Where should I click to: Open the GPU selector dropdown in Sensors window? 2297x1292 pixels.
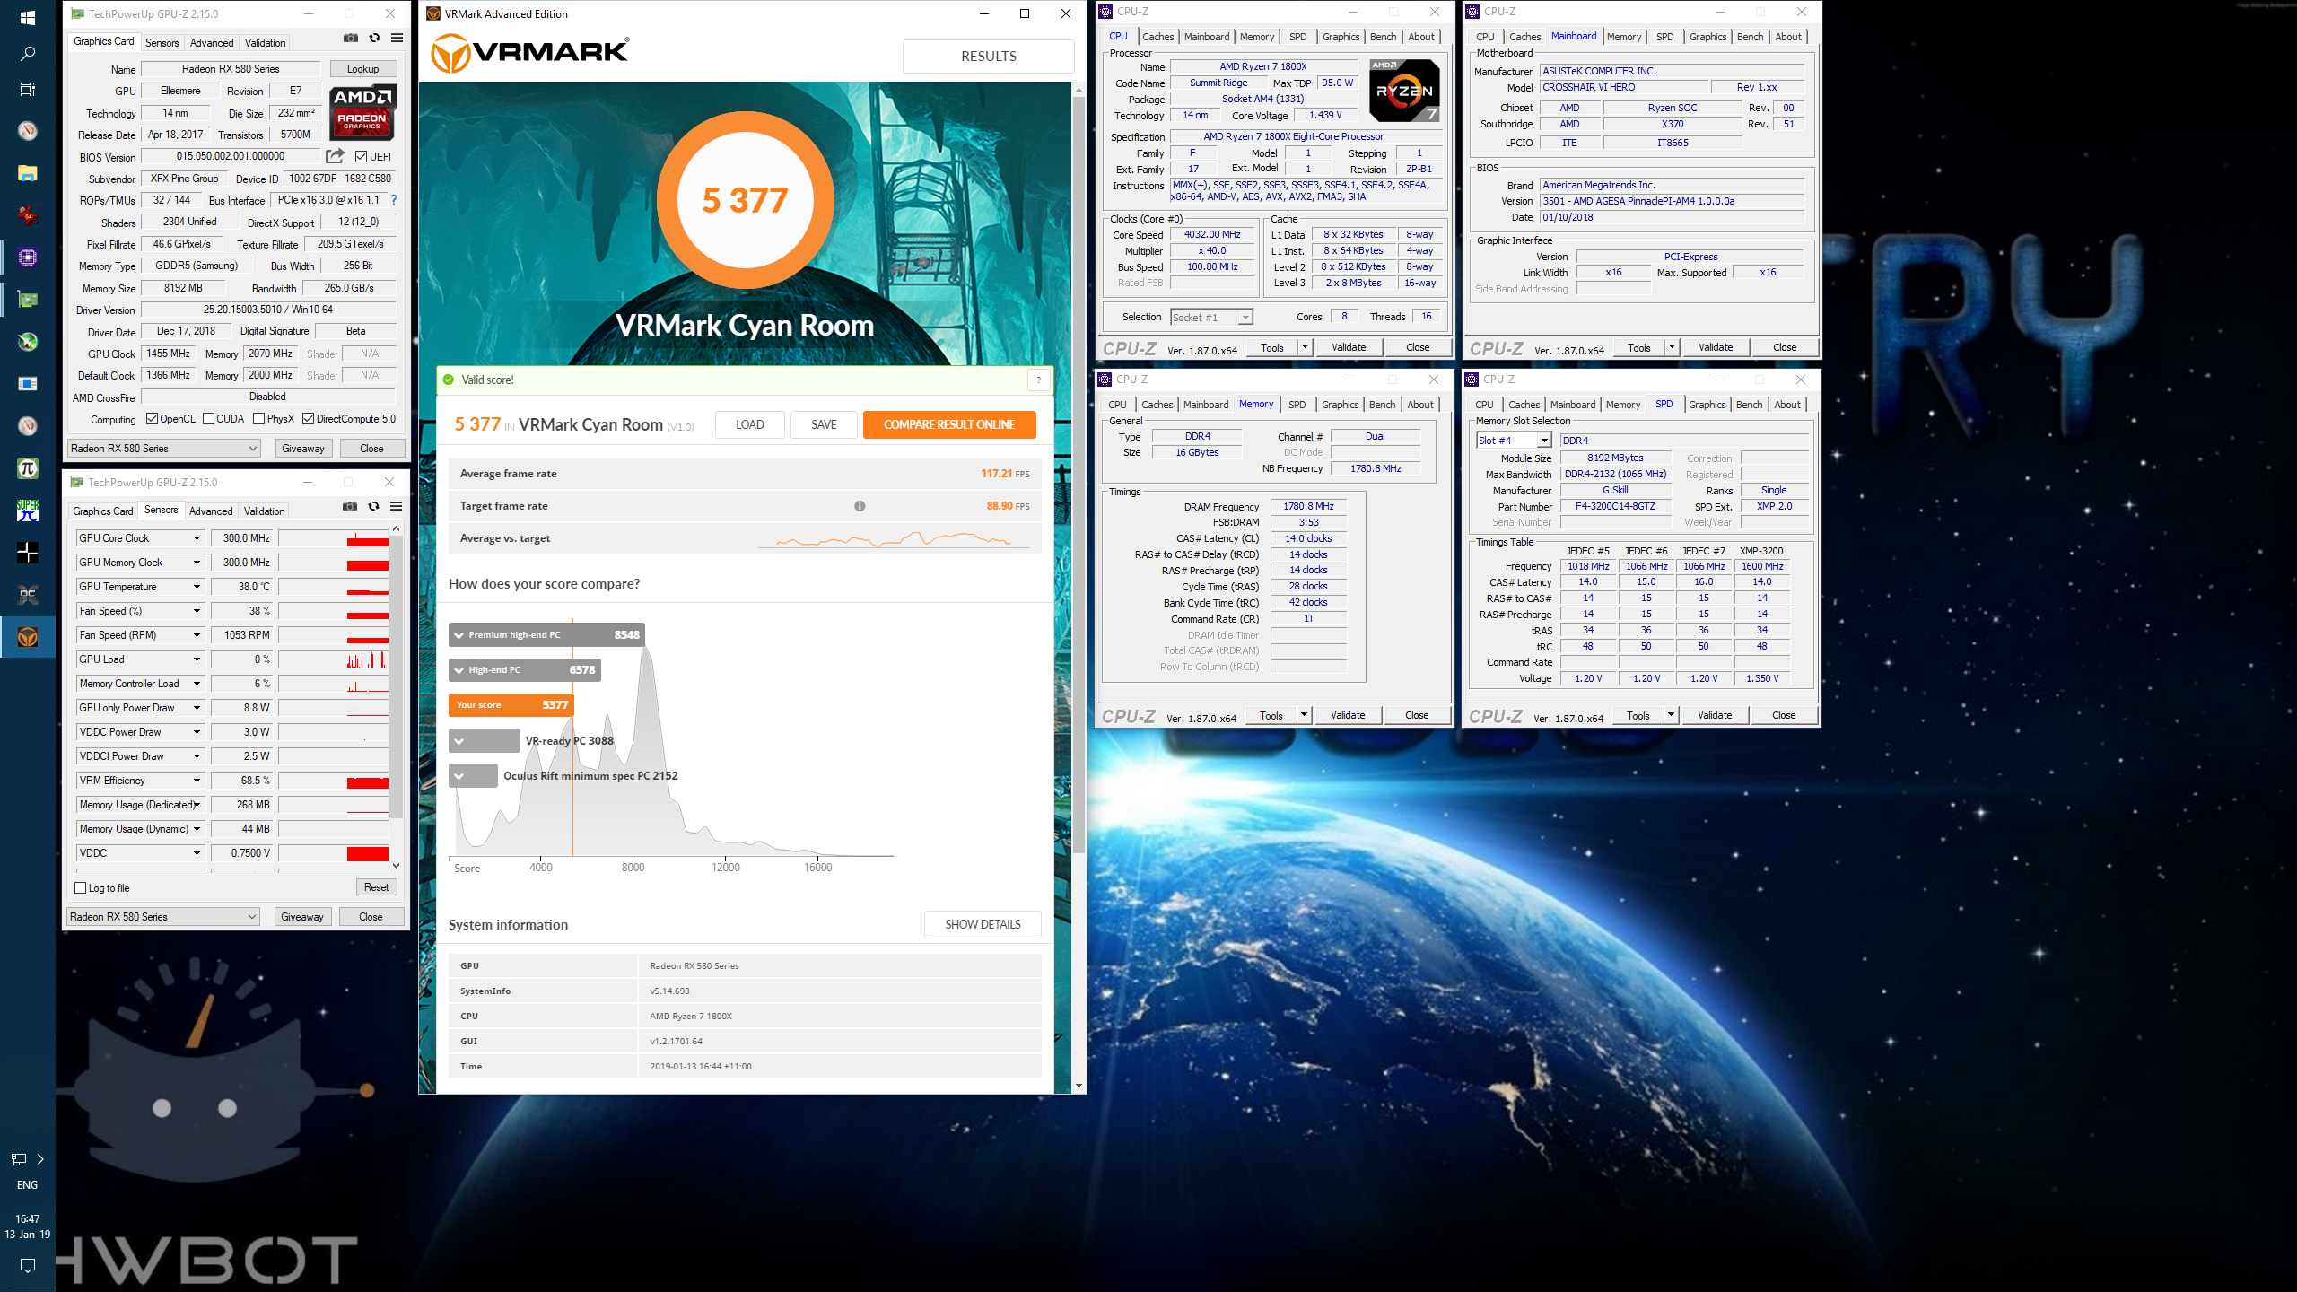[x=162, y=917]
